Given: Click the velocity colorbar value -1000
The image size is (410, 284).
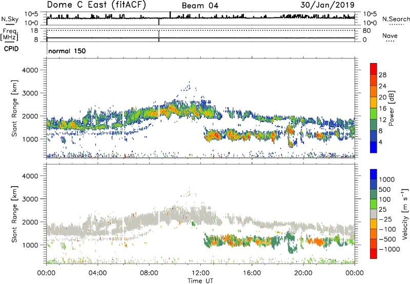Looking at the screenshot, I should [389, 249].
